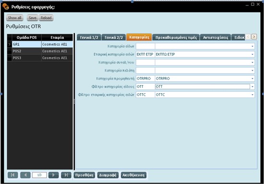Image resolution: width=264 pixels, height=184 pixels.
Task: Expand the Κατηγορία ειδών dropdown
Action: pyautogui.click(x=252, y=46)
